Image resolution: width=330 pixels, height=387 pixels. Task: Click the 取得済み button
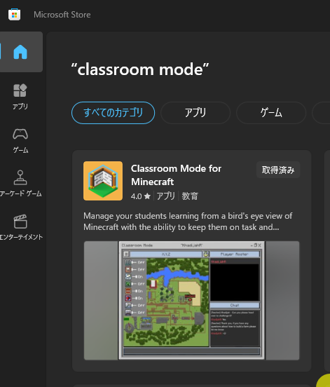pos(278,170)
